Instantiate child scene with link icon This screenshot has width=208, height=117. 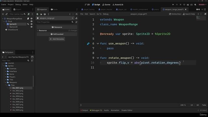[6, 14]
